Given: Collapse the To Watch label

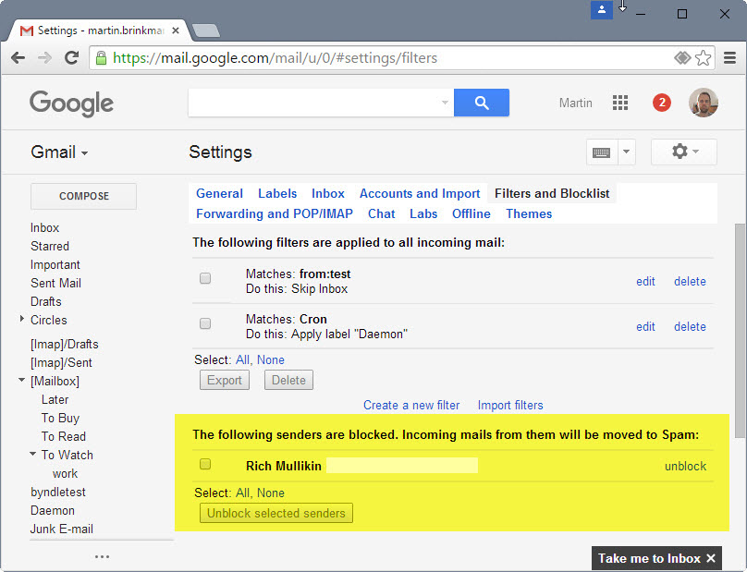Looking at the screenshot, I should (x=33, y=454).
